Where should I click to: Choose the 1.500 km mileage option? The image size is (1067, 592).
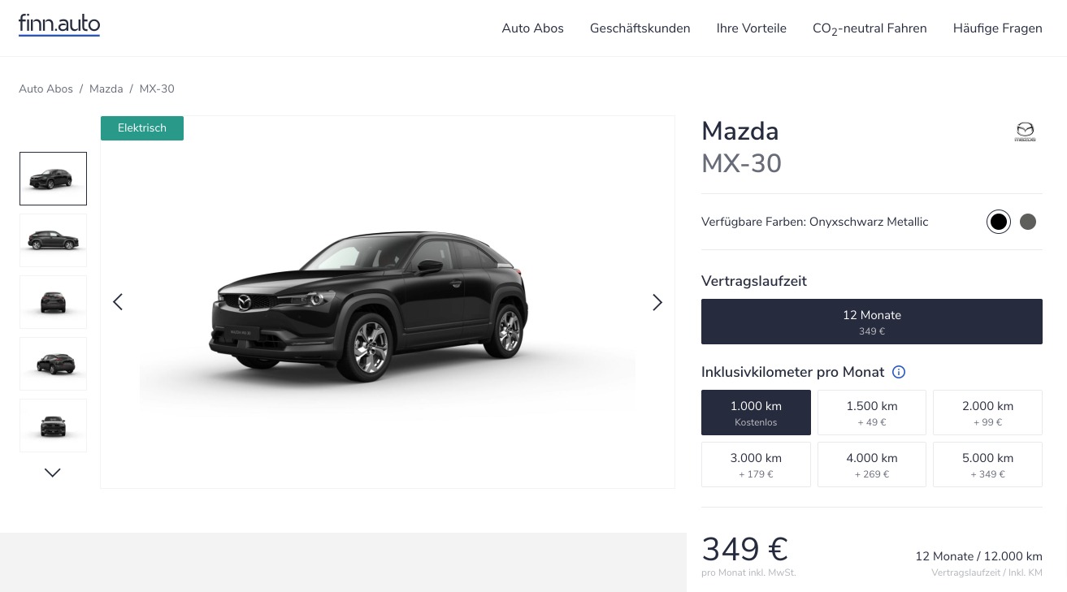tap(872, 413)
